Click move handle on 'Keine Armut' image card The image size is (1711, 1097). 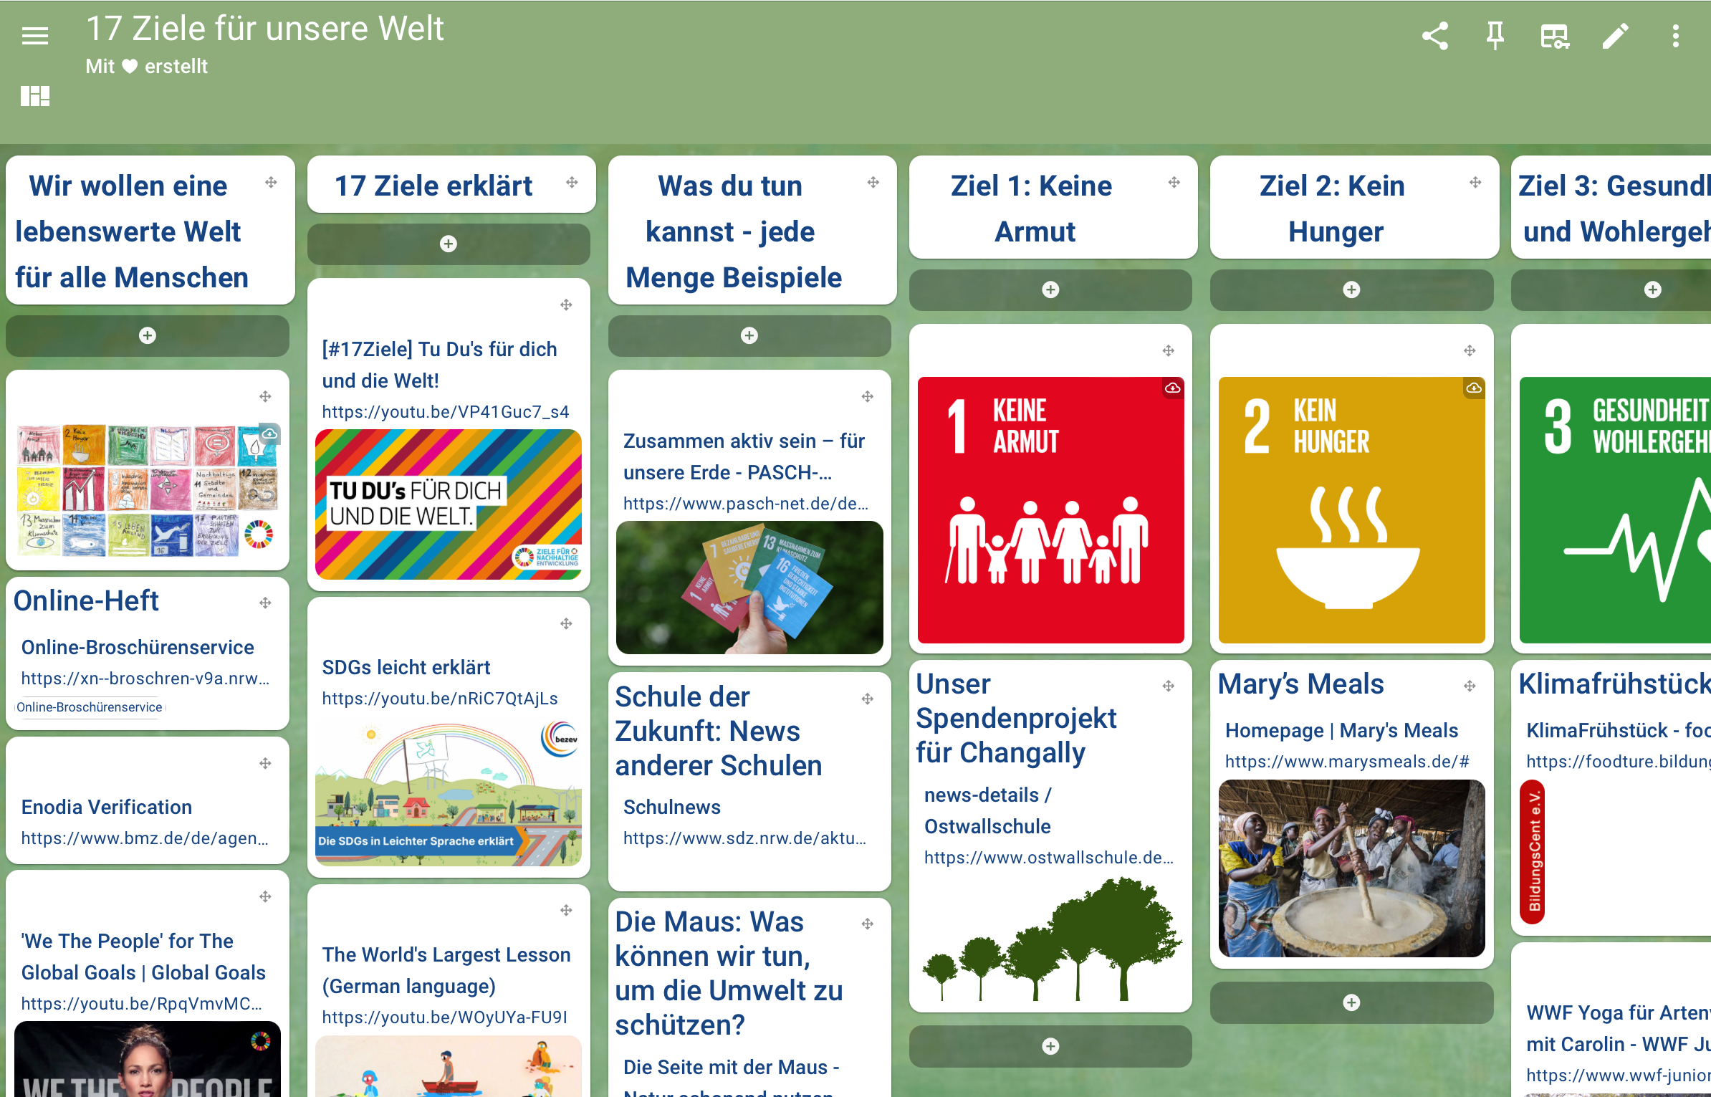(x=1168, y=350)
